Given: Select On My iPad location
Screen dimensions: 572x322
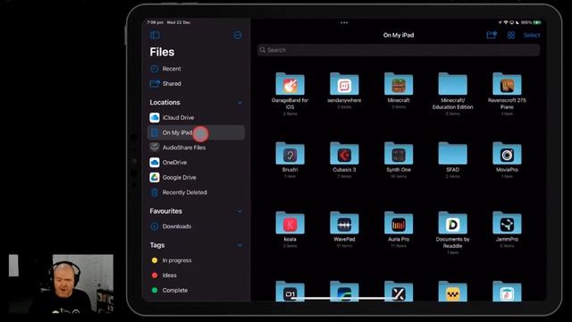Looking at the screenshot, I should [x=196, y=132].
